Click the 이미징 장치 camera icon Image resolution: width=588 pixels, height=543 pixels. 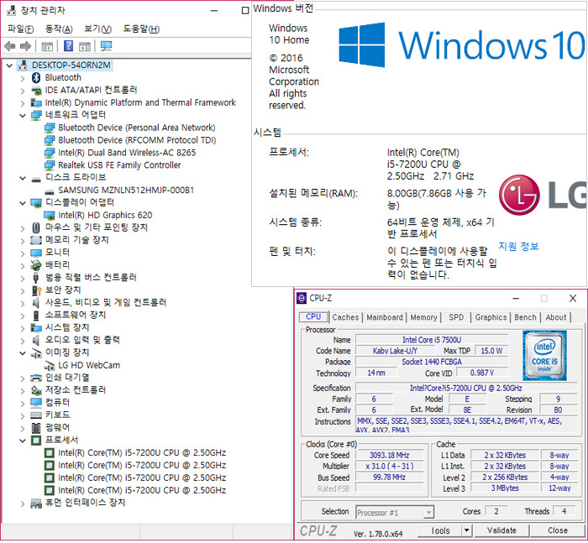pyautogui.click(x=36, y=353)
